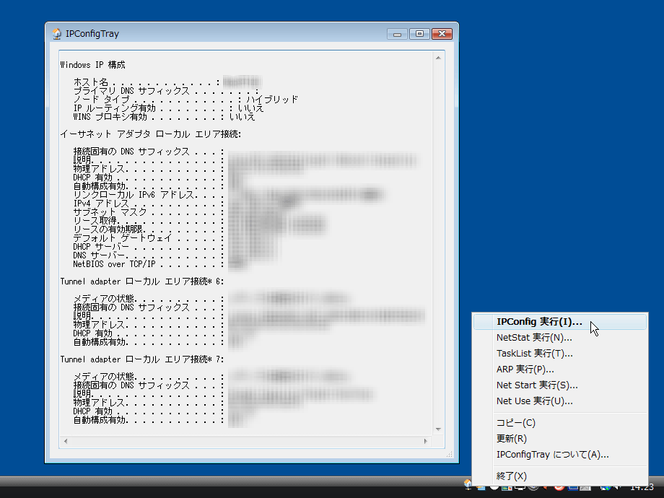664x498 pixels.
Task: Minimize the IPConfigTray window
Action: [x=397, y=33]
